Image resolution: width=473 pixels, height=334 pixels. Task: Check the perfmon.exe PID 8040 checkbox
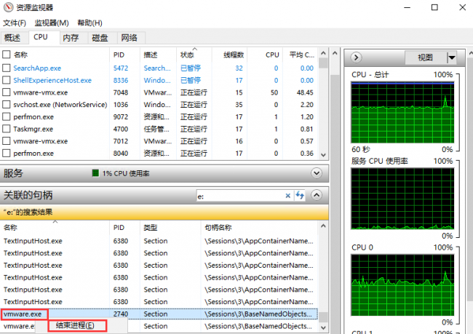[7, 154]
